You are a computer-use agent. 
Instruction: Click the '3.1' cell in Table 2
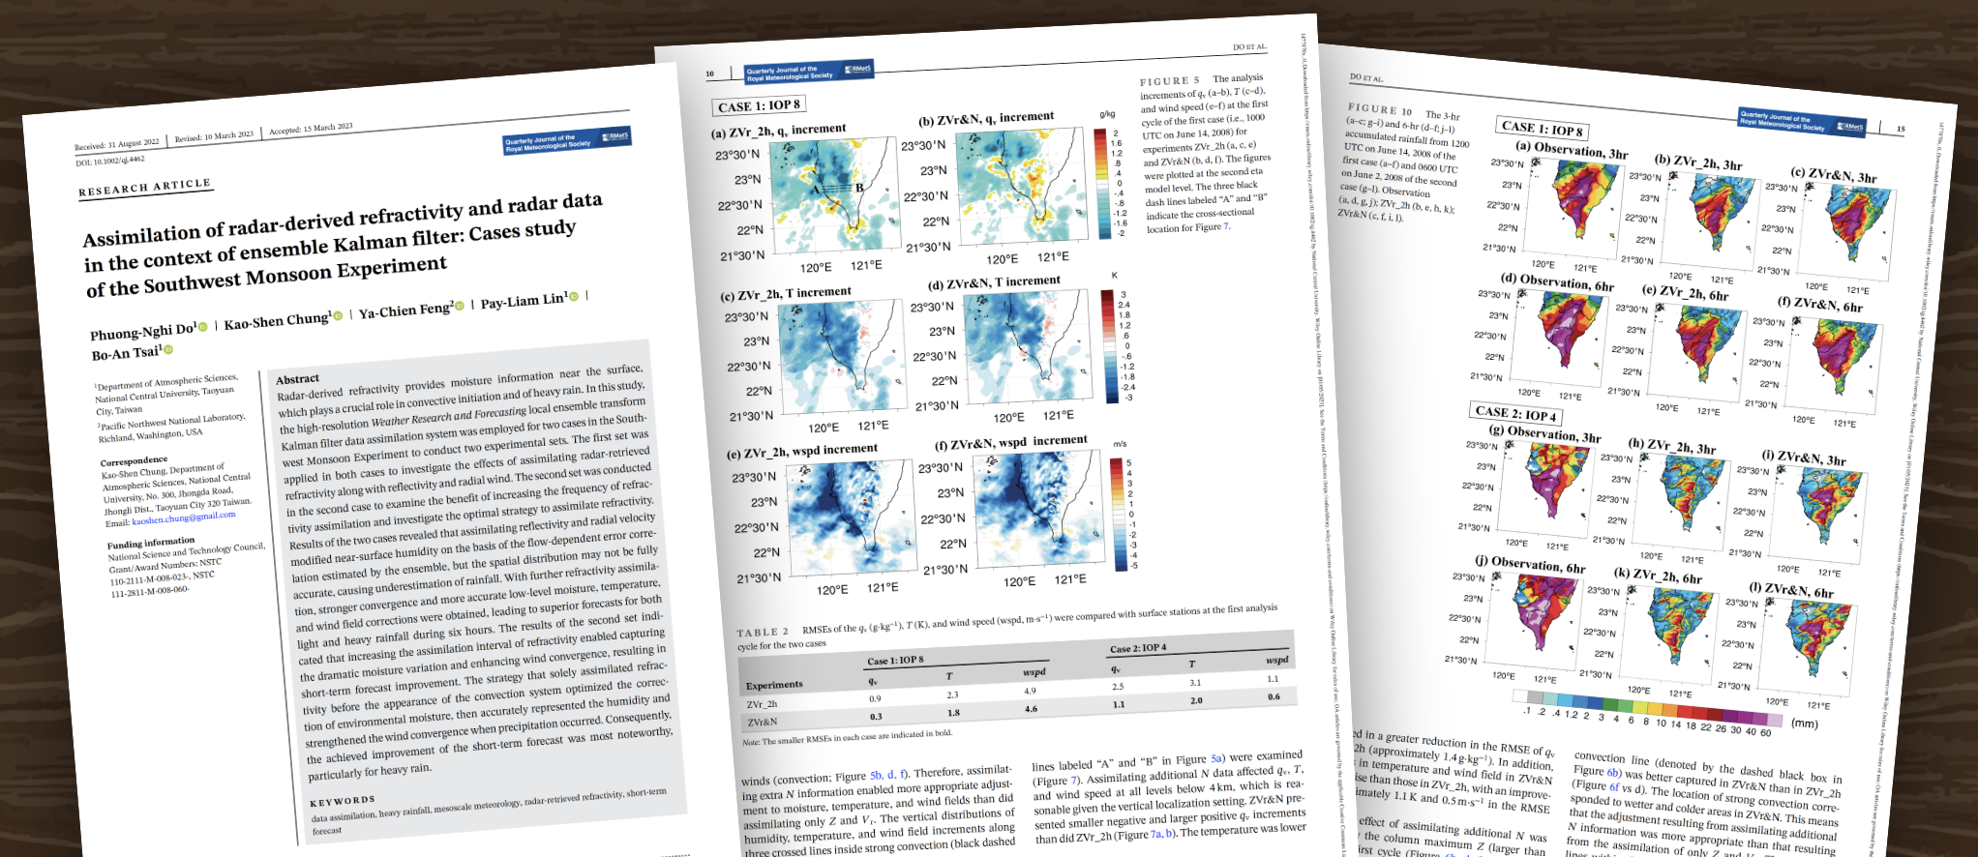pyautogui.click(x=1195, y=682)
